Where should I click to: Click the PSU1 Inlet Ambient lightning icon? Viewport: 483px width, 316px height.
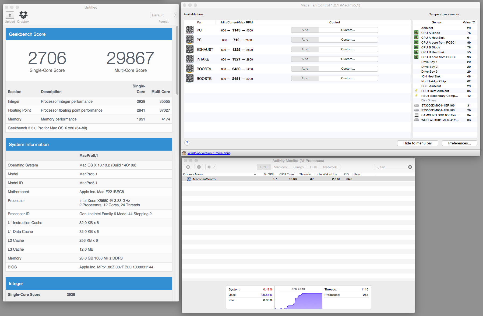pos(416,91)
